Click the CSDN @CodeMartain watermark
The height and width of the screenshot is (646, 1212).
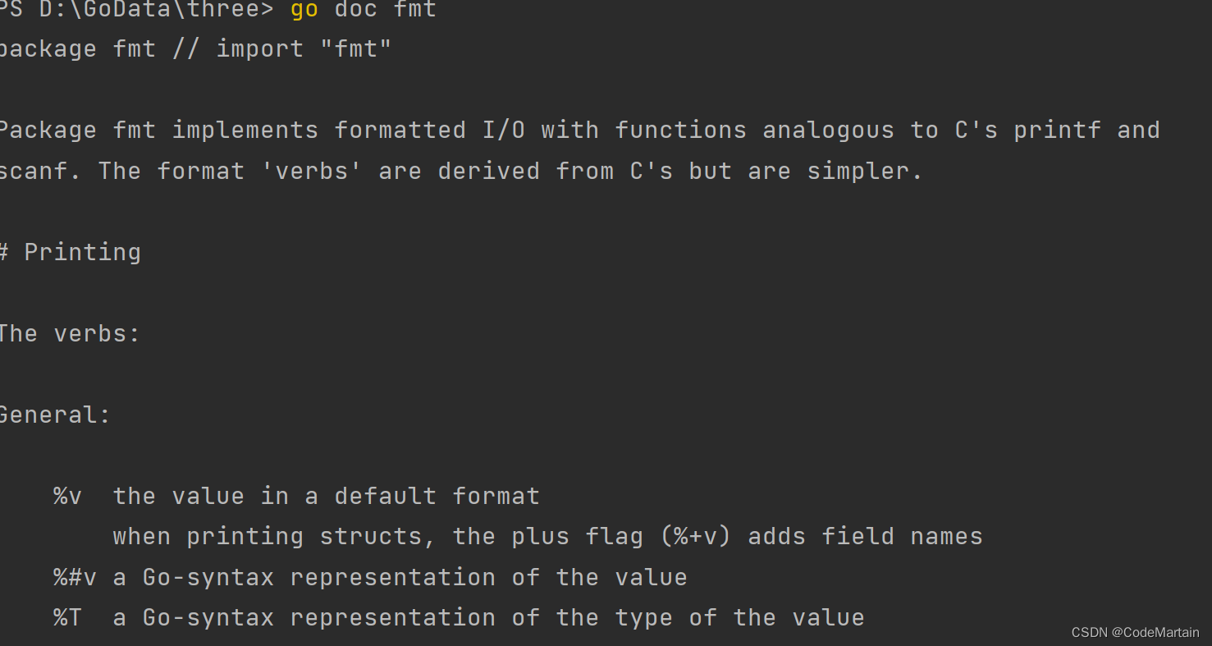pyautogui.click(x=1135, y=632)
